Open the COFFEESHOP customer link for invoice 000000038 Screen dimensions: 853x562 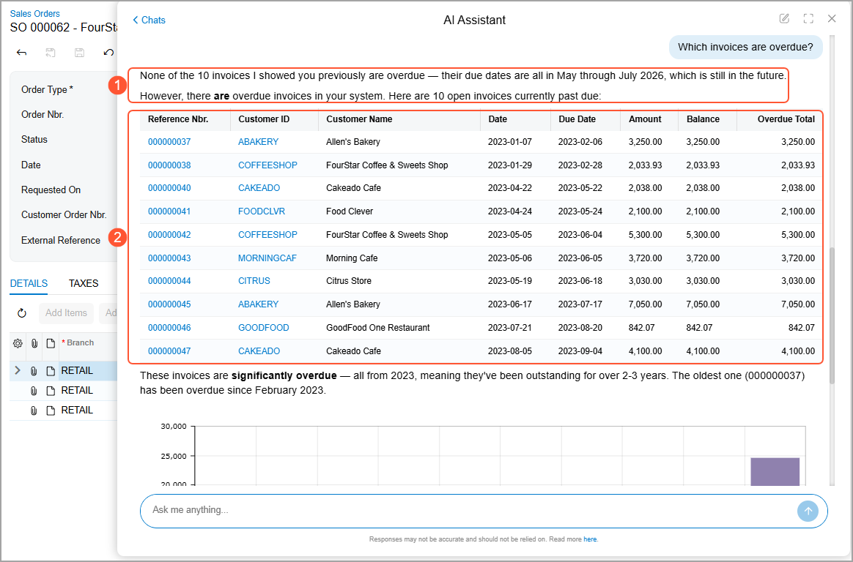tap(267, 165)
